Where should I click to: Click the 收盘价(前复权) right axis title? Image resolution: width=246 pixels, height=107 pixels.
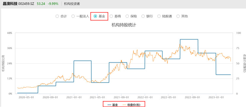pos(244,63)
